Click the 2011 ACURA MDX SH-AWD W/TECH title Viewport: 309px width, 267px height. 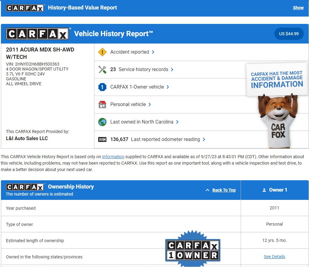40,53
